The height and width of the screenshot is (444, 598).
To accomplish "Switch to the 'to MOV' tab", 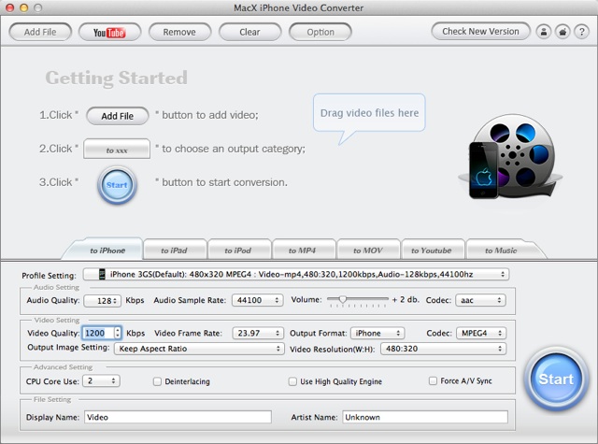I will tap(367, 251).
